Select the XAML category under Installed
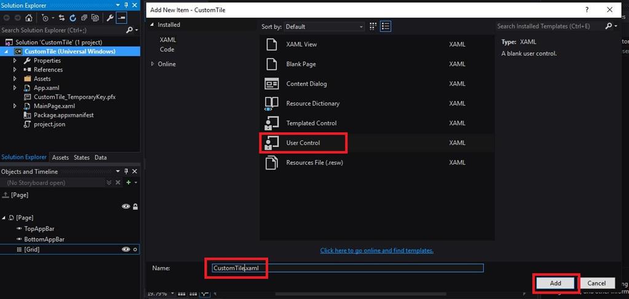Screen dimensions: 629x299 pyautogui.click(x=168, y=40)
